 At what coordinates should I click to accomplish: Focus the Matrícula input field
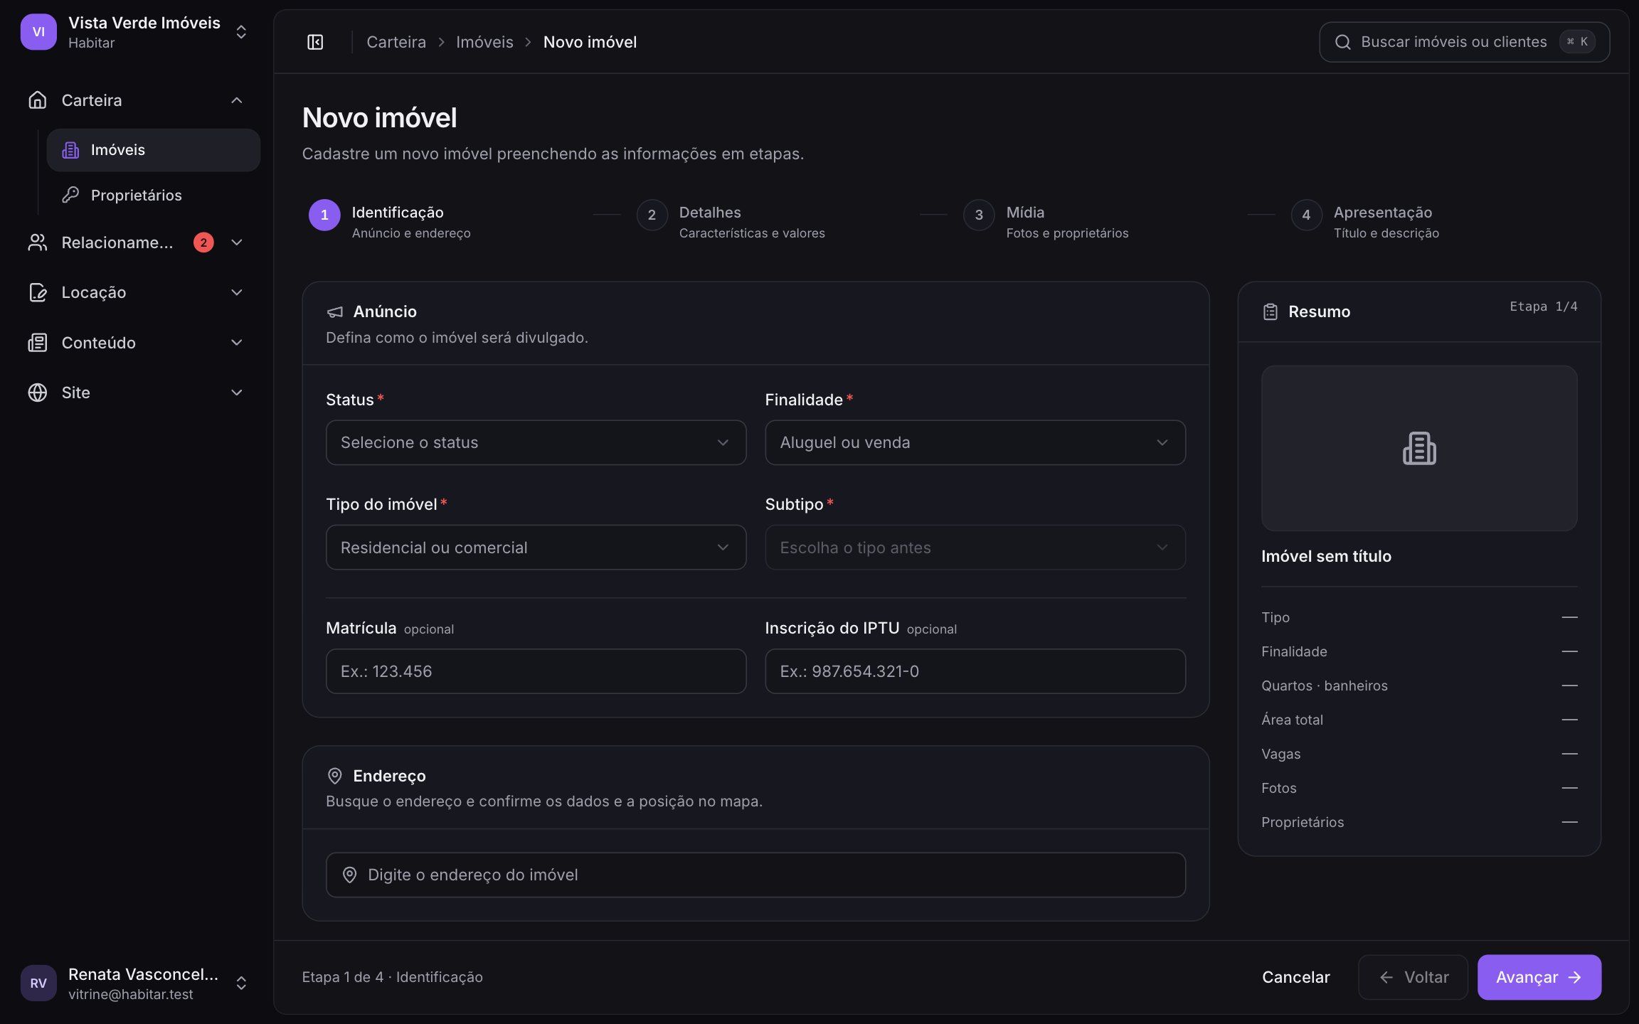point(536,671)
